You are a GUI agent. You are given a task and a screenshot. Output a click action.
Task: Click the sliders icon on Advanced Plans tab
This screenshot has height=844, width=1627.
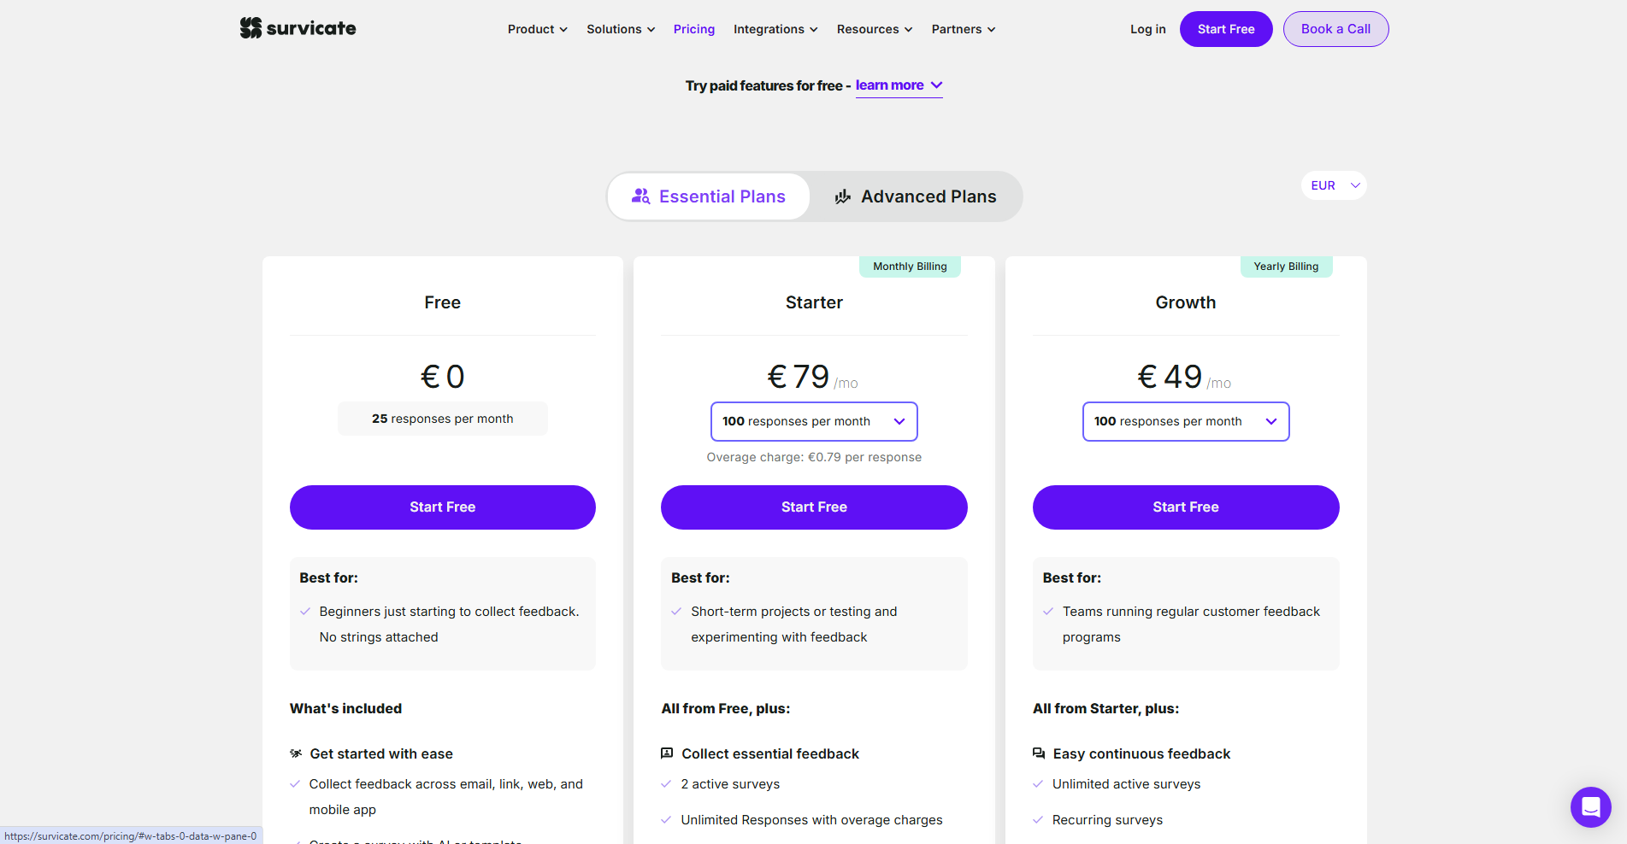pos(842,196)
